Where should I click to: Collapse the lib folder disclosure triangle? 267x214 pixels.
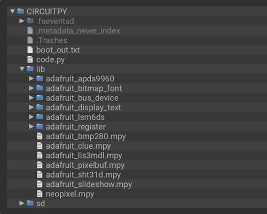point(22,69)
